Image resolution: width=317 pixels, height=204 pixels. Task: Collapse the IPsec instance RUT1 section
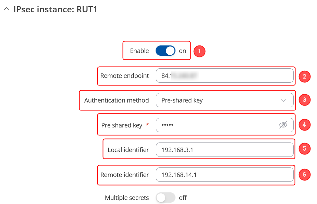click(7, 10)
